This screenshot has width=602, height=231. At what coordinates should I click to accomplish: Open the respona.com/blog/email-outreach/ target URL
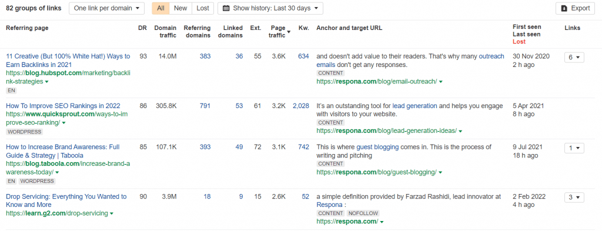pyautogui.click(x=377, y=81)
